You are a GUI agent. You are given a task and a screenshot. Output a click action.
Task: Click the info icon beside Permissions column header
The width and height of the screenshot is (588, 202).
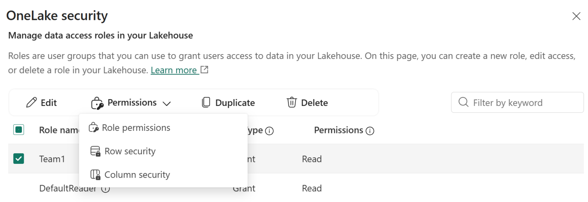click(x=370, y=131)
